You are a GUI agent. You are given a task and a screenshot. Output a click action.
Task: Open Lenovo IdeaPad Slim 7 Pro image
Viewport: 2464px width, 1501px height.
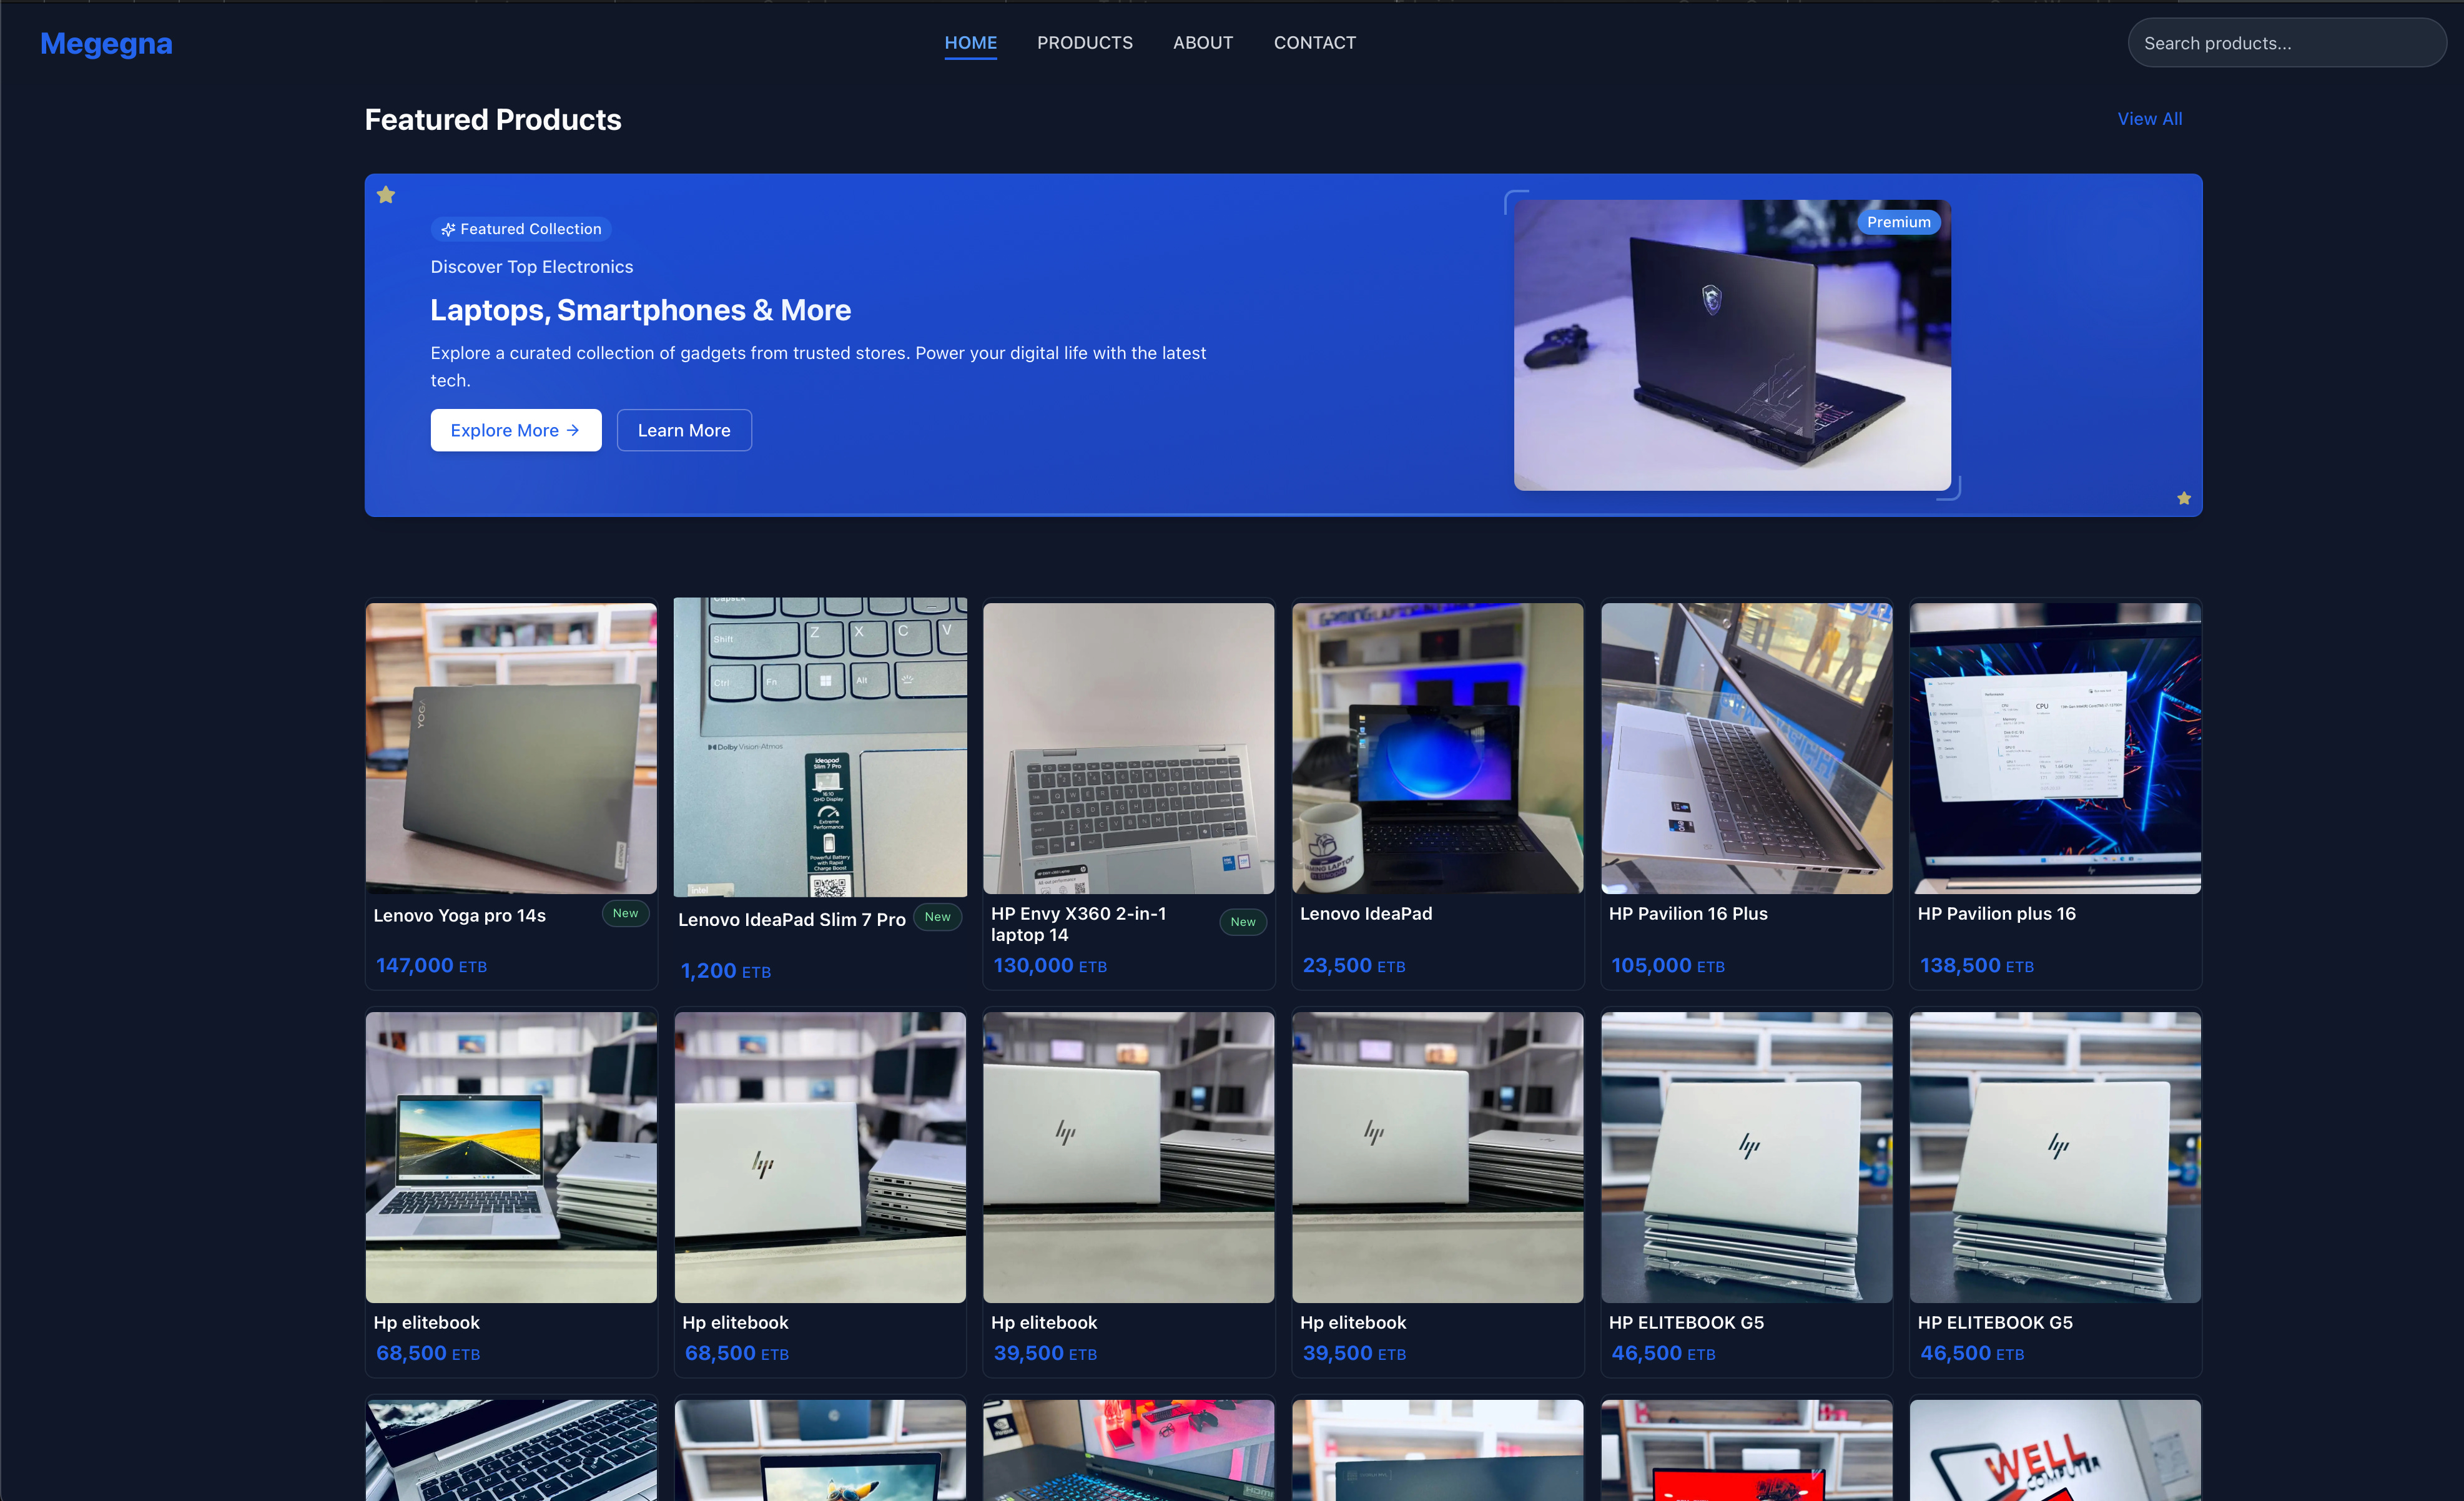(x=820, y=747)
